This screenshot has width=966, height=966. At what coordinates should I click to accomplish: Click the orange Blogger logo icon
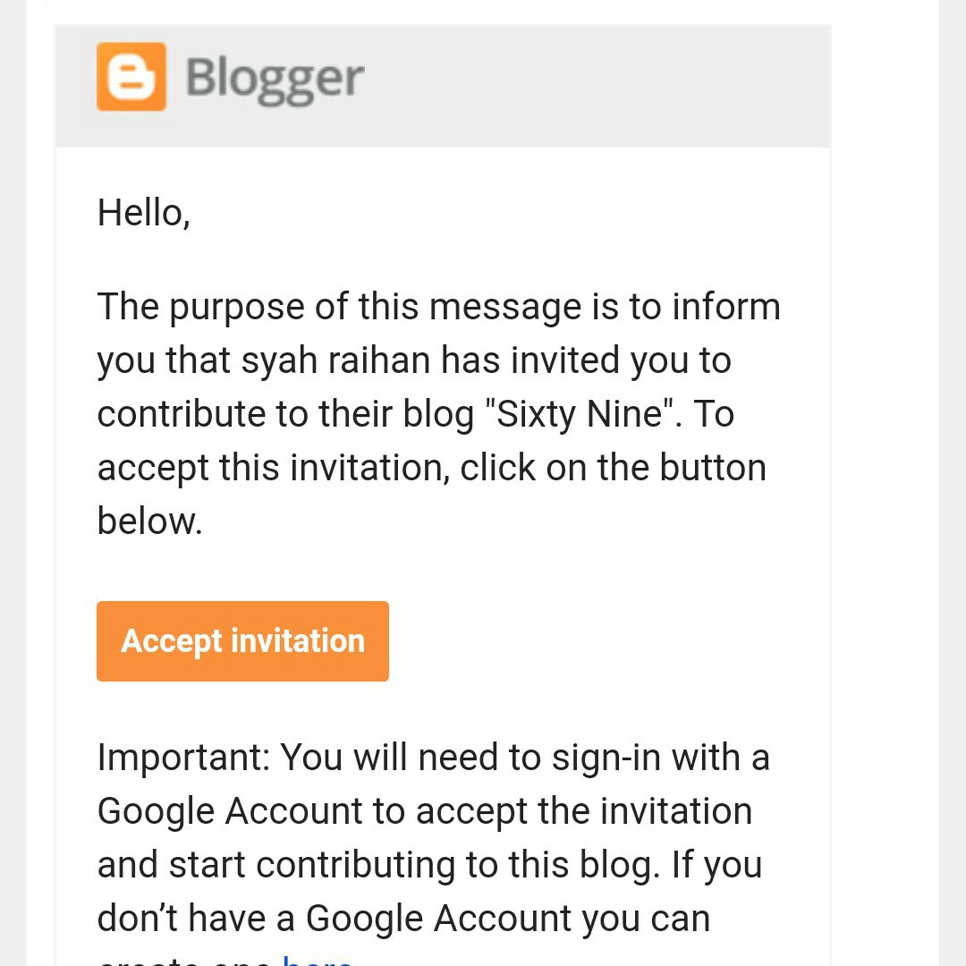[x=131, y=77]
